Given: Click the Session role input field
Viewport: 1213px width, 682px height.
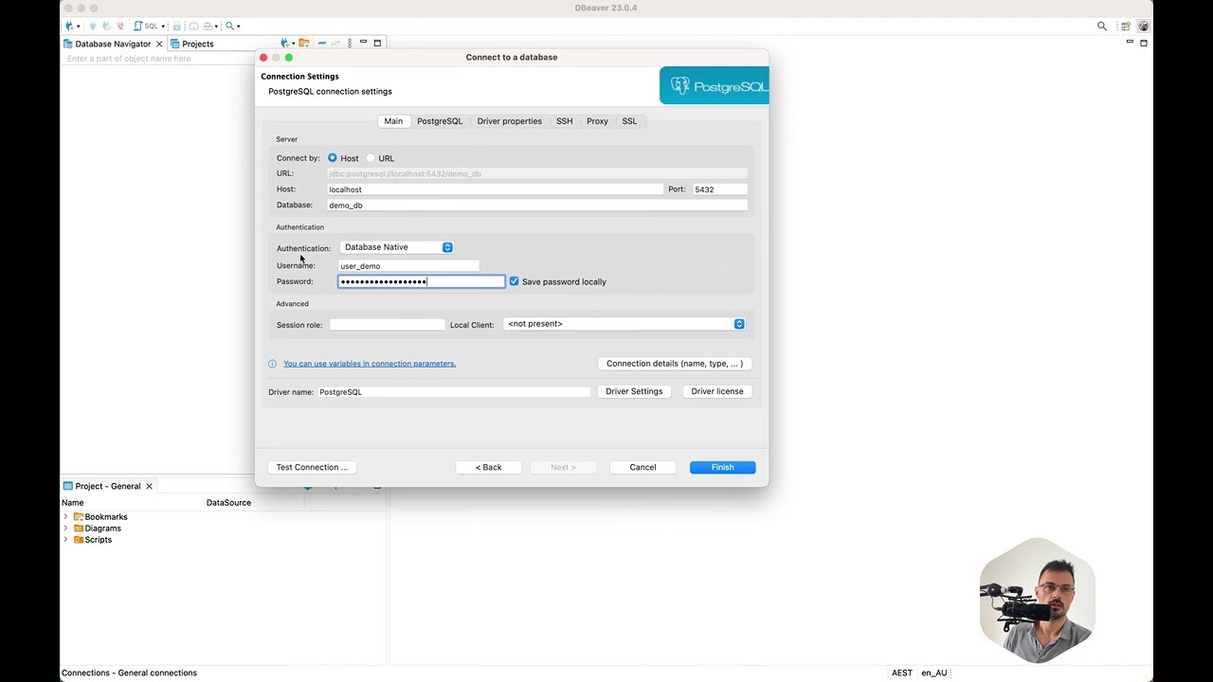Looking at the screenshot, I should [x=387, y=325].
